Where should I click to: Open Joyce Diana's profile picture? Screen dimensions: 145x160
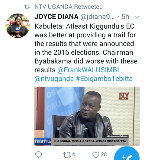click(18, 26)
